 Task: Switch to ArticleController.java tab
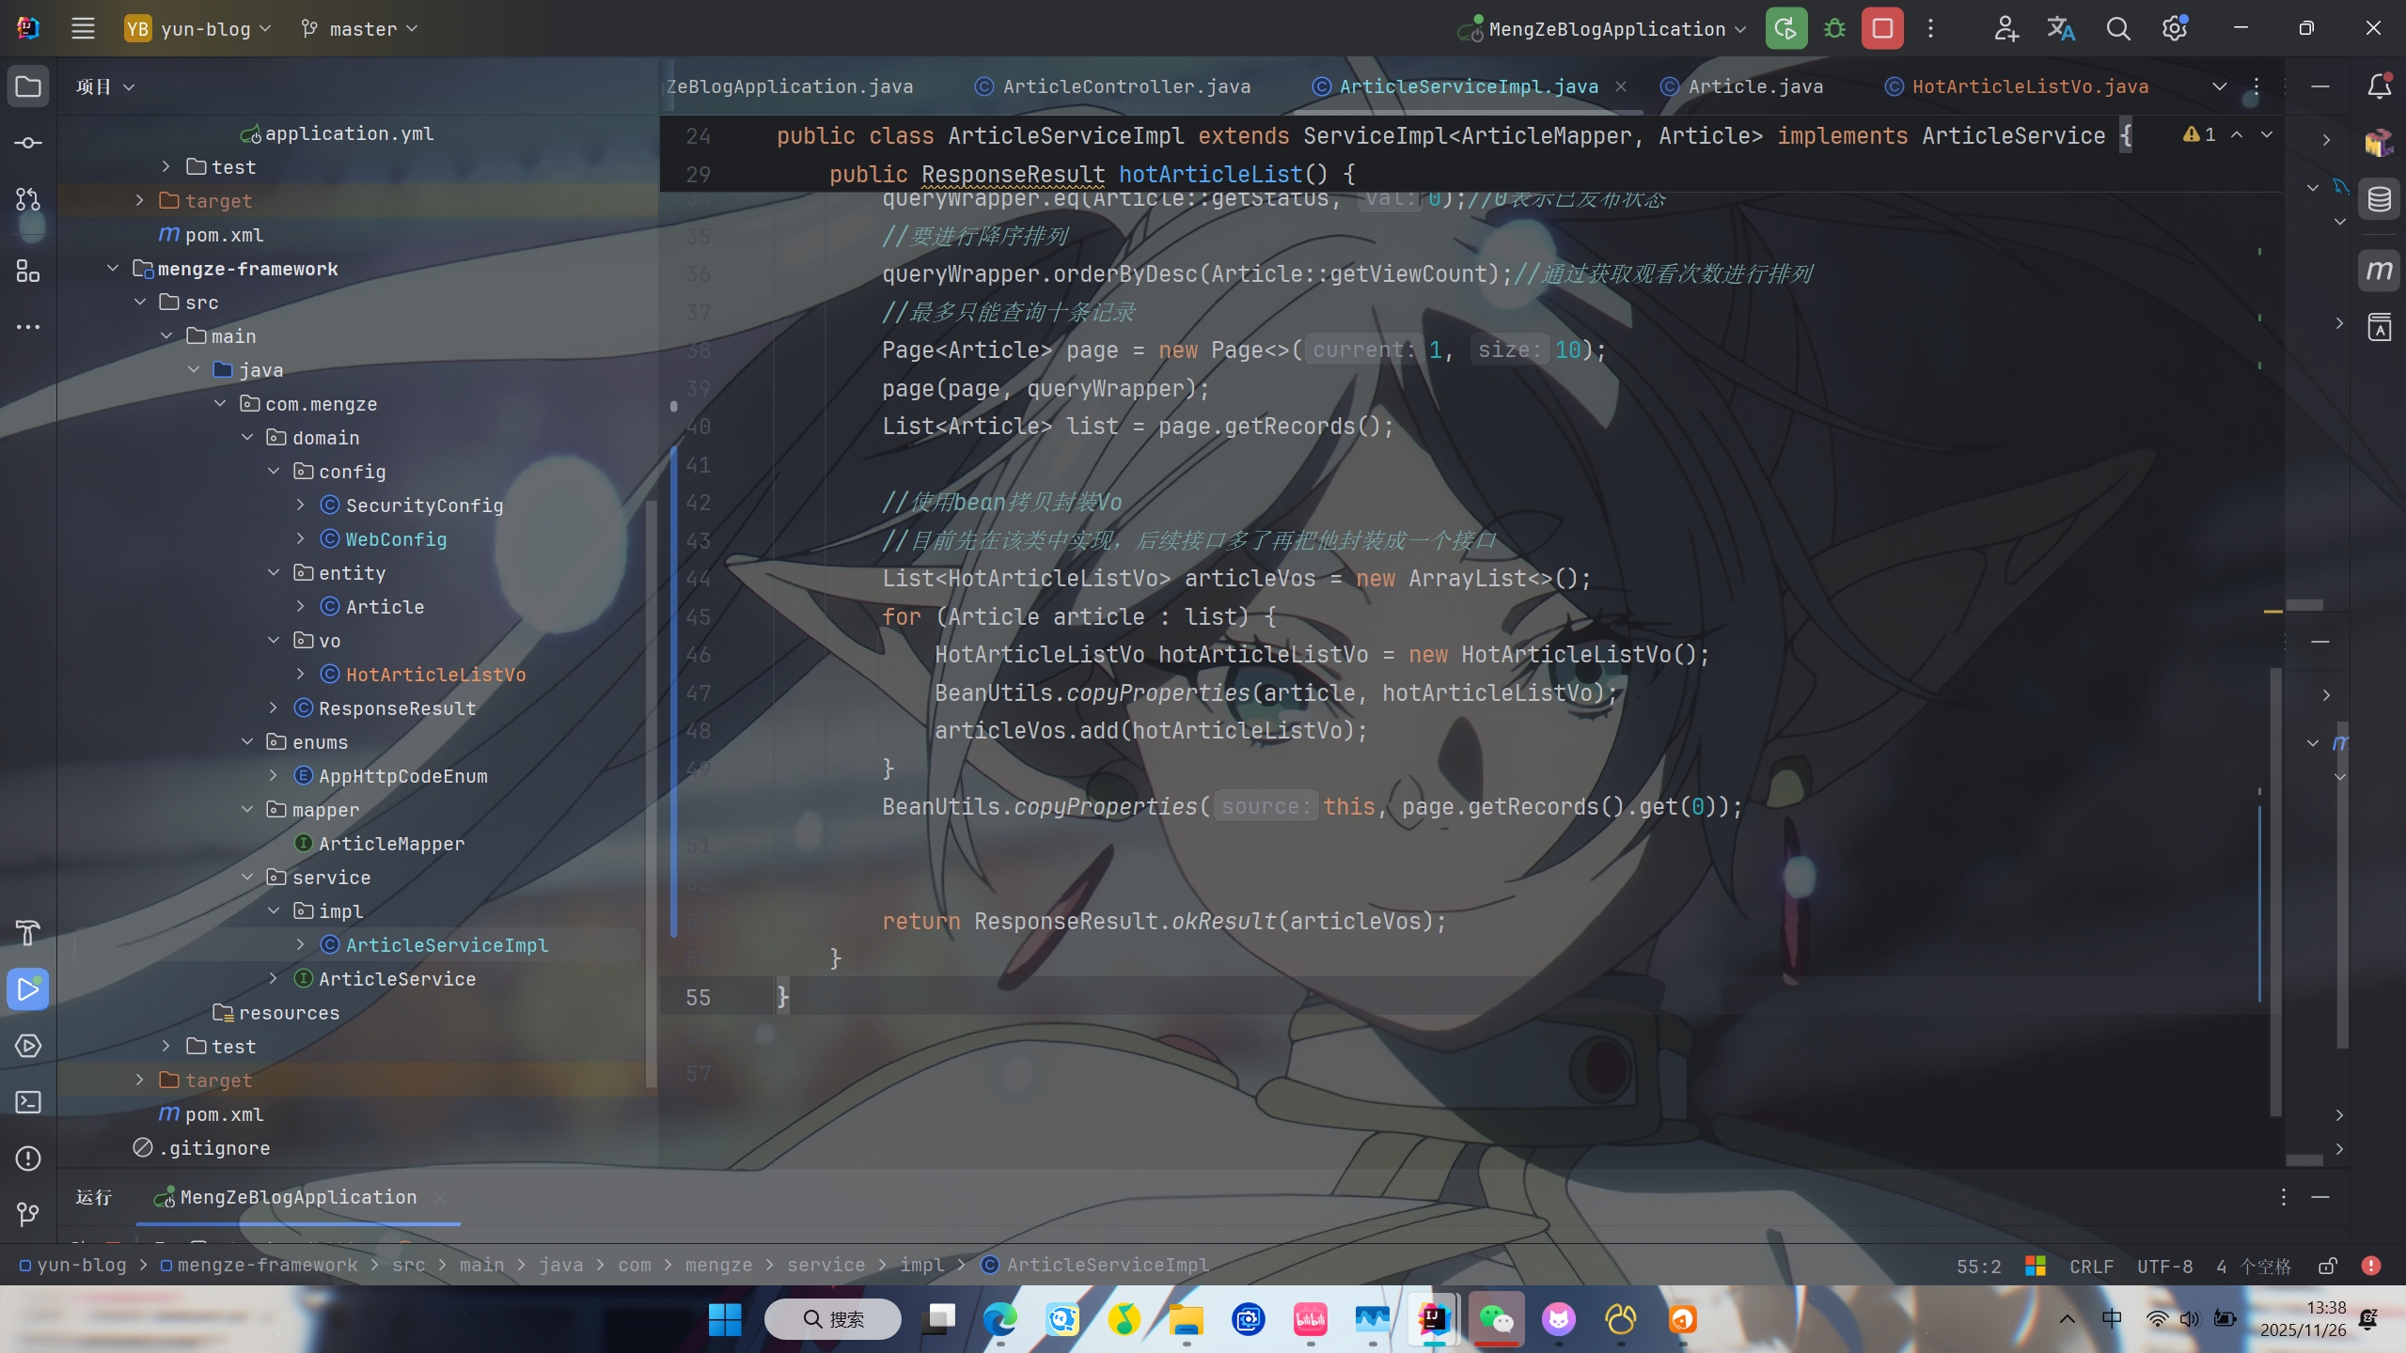(x=1125, y=86)
